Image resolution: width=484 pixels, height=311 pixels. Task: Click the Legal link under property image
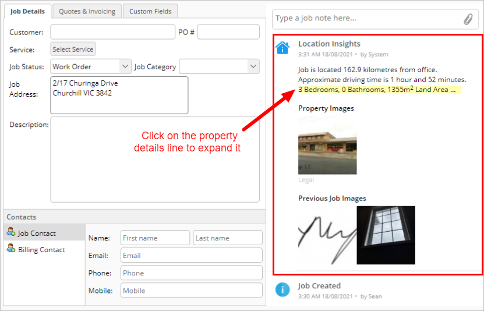tap(306, 180)
